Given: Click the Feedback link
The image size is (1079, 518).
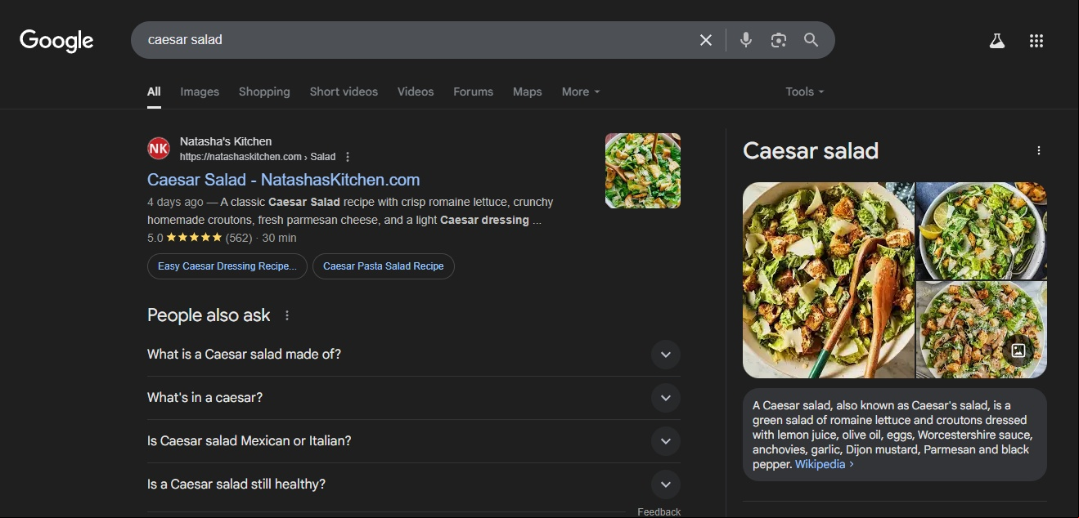Looking at the screenshot, I should click(x=659, y=512).
